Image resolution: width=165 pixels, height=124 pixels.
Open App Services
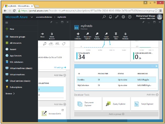click(x=13, y=56)
